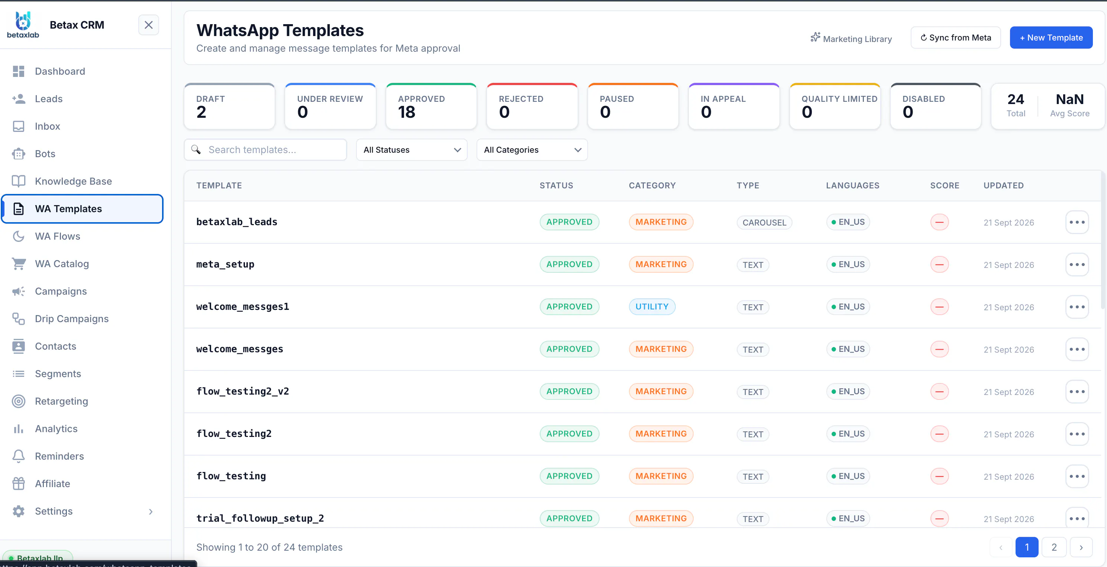Click the Leads add-person icon

(19, 99)
